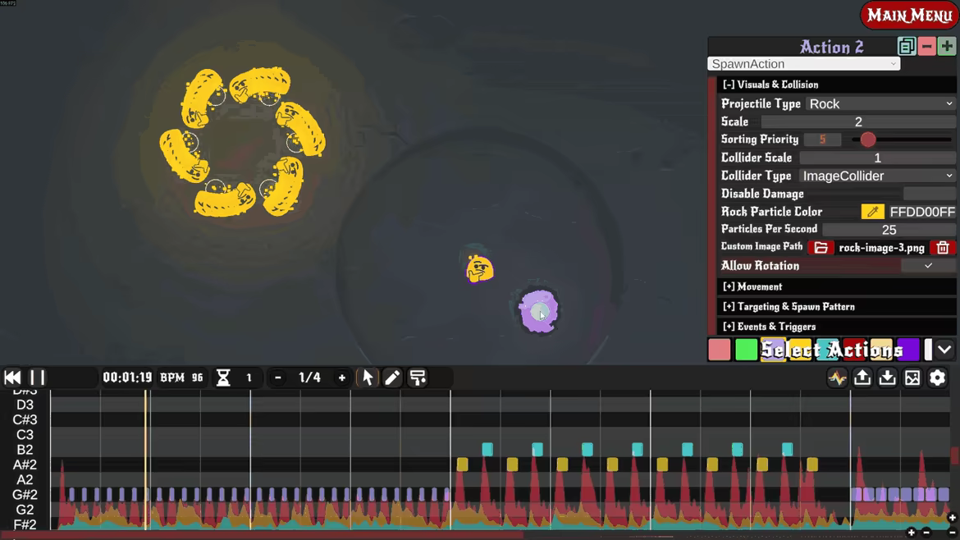
Task: Delete custom image path with trash icon
Action: click(x=943, y=247)
